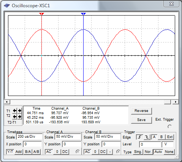Click Channel_B reading -96.954 mV
The image size is (182, 162).
tap(90, 113)
